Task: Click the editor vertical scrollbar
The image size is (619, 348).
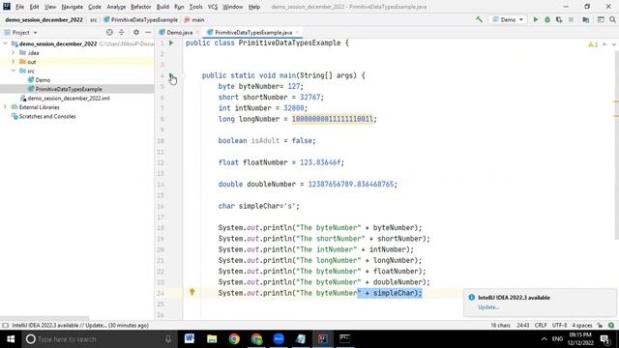Action: pos(616,145)
